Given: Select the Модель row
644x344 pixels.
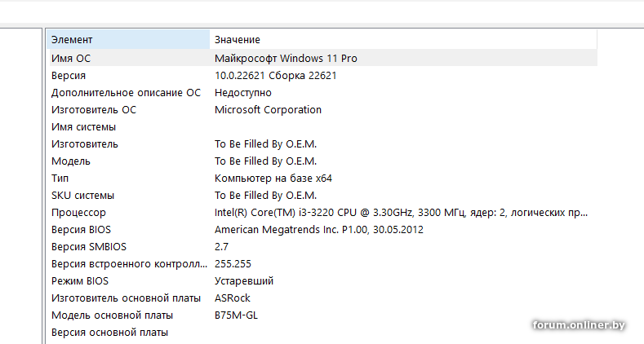Looking at the screenshot, I should pos(323,161).
